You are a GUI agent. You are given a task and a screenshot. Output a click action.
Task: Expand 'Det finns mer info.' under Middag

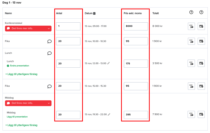28,103
